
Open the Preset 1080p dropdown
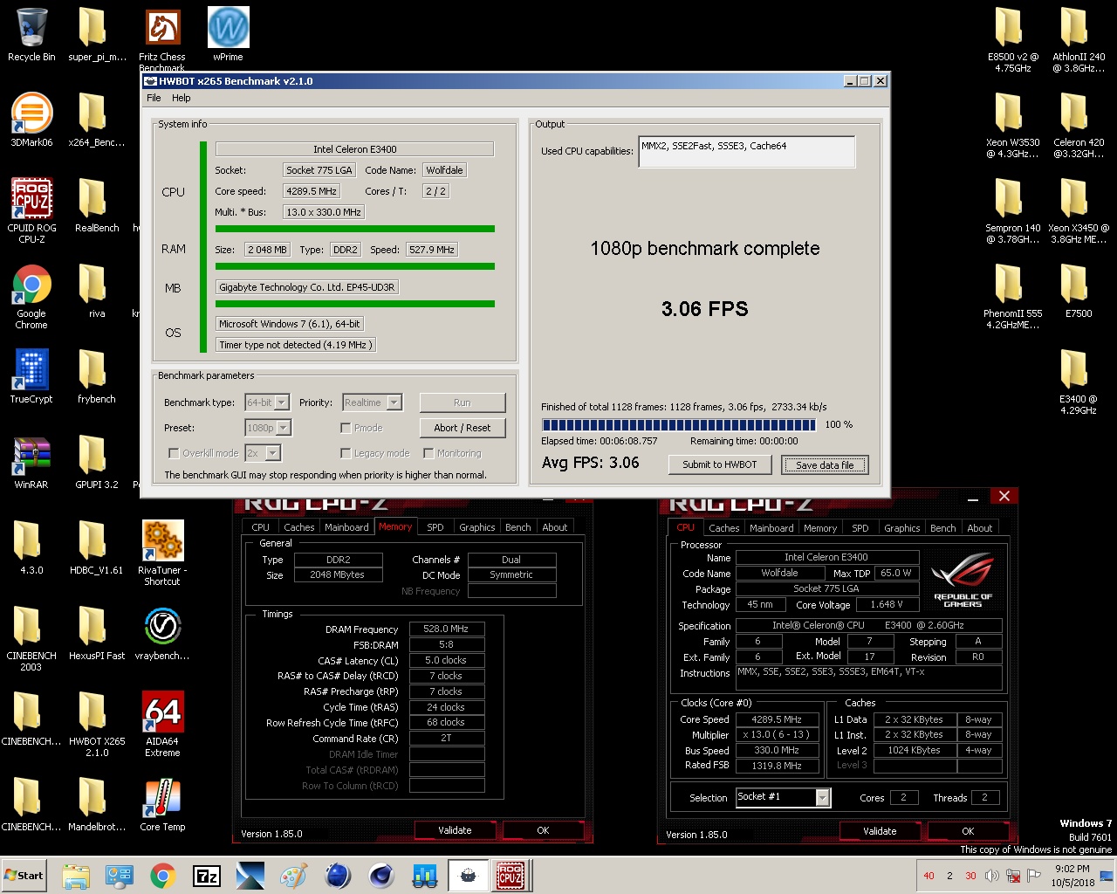click(x=283, y=428)
